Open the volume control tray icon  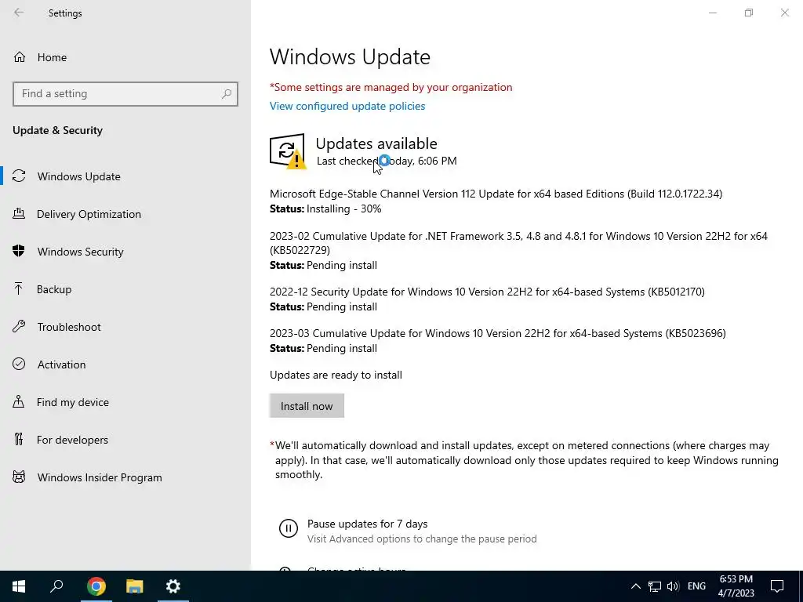pyautogui.click(x=673, y=586)
